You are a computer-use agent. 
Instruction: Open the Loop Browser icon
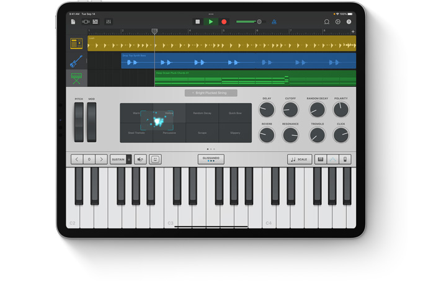[326, 22]
